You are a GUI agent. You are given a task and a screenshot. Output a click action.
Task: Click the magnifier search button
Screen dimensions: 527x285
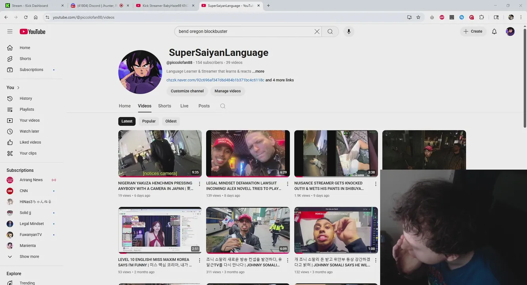pyautogui.click(x=330, y=31)
